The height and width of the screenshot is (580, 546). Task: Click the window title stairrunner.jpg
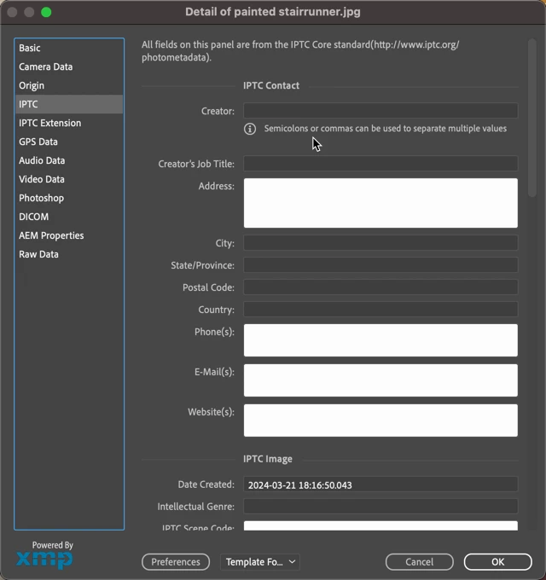[273, 12]
